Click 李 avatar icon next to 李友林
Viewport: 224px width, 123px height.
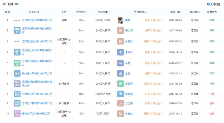coord(120,52)
